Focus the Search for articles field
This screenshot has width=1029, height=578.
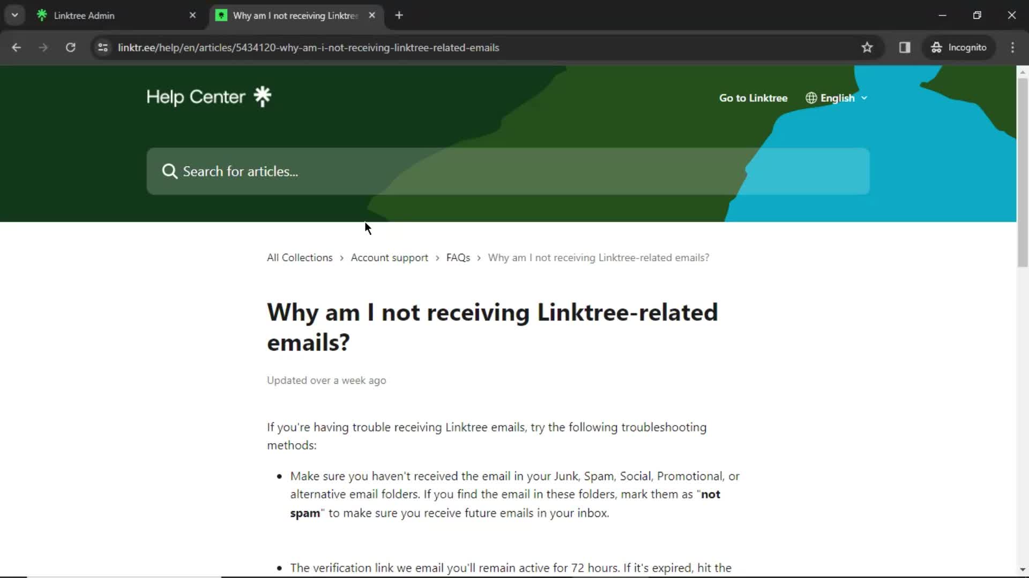point(508,171)
